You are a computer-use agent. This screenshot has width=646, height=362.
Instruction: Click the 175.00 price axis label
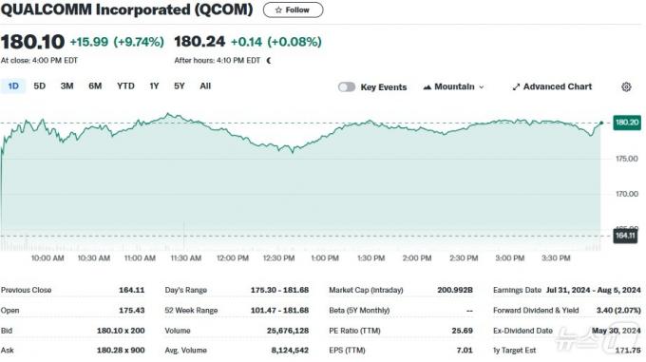tap(627, 159)
